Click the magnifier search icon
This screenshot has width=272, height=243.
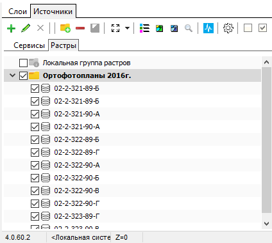pyautogui.click(x=189, y=28)
